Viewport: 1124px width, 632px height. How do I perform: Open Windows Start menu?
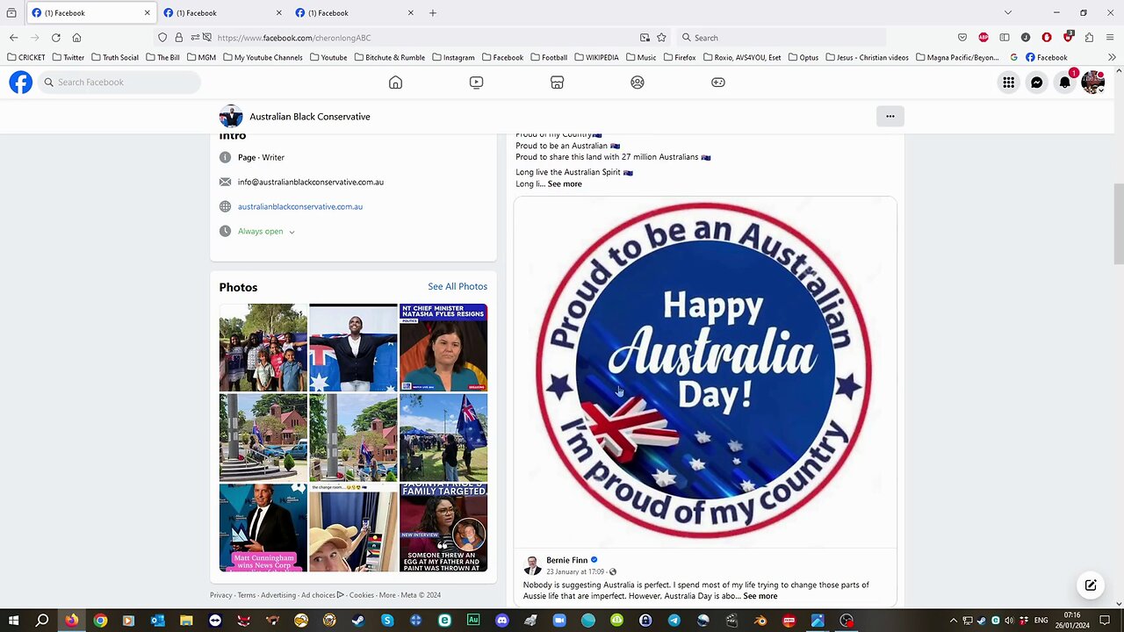pos(13,621)
